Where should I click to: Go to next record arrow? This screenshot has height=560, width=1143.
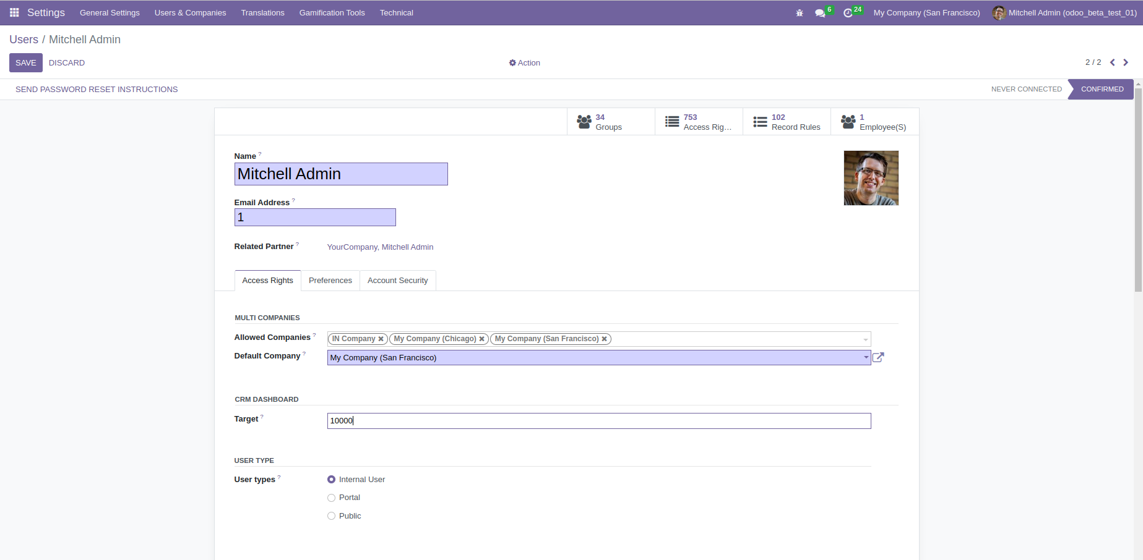pyautogui.click(x=1126, y=62)
